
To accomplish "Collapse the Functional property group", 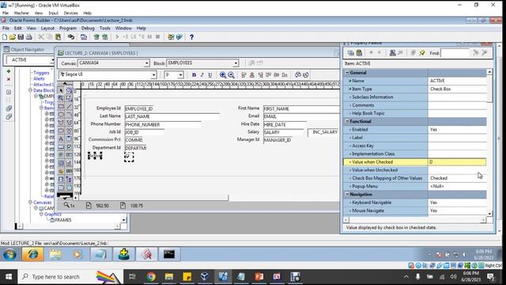I will 347,121.
